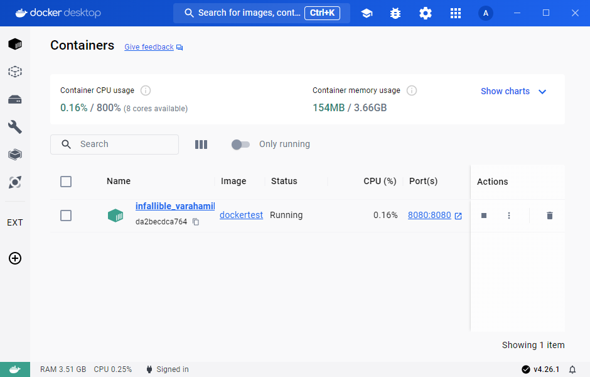Click the Ctrl+K shortcut badge
Screen dimensions: 590x377
pos(322,13)
